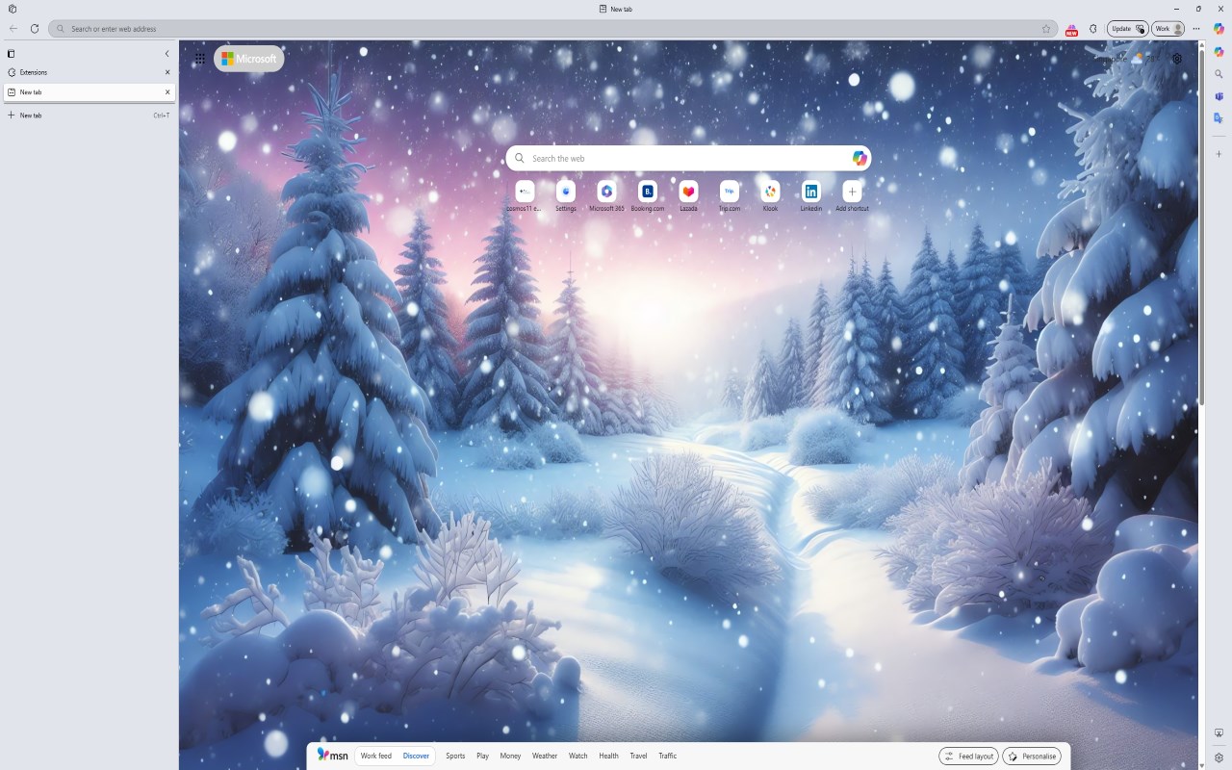
Task: Open Microsoft Teams in the sidebar
Action: click(1219, 96)
